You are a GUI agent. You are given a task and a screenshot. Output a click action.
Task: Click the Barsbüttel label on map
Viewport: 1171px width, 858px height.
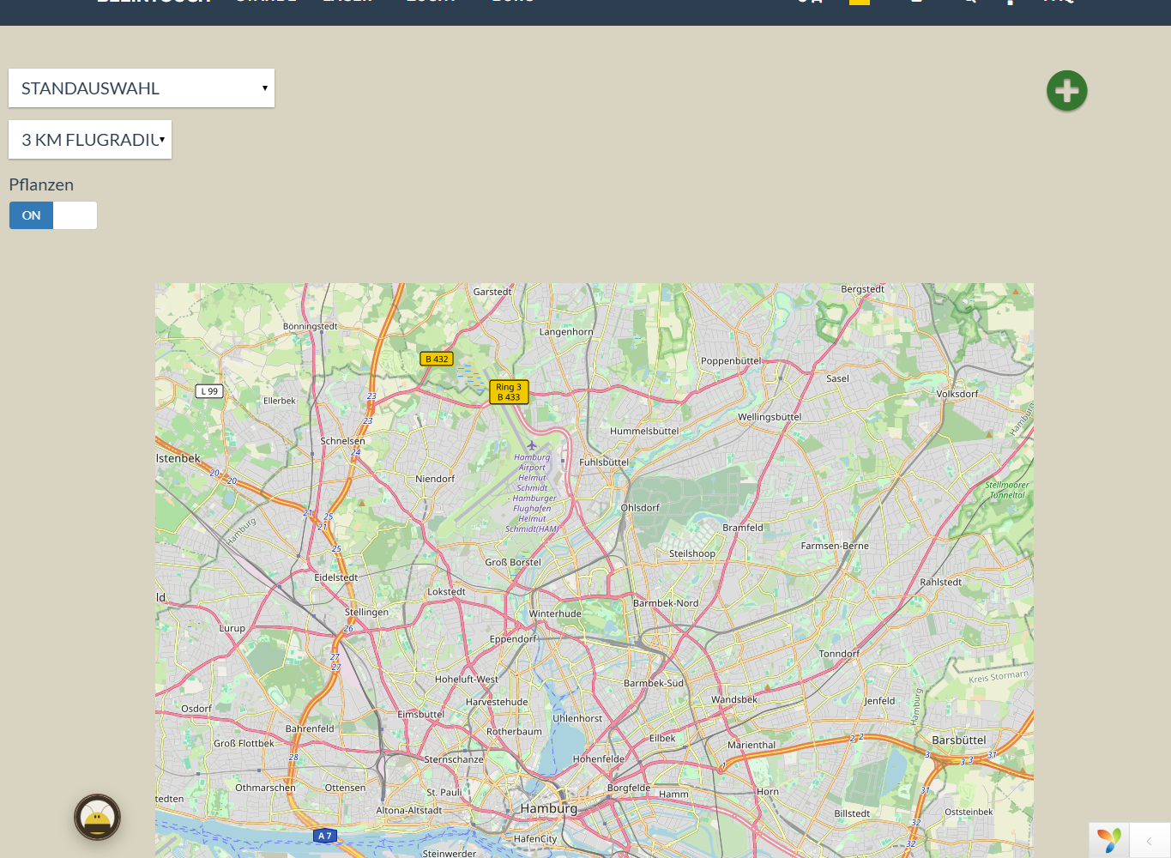pos(959,740)
